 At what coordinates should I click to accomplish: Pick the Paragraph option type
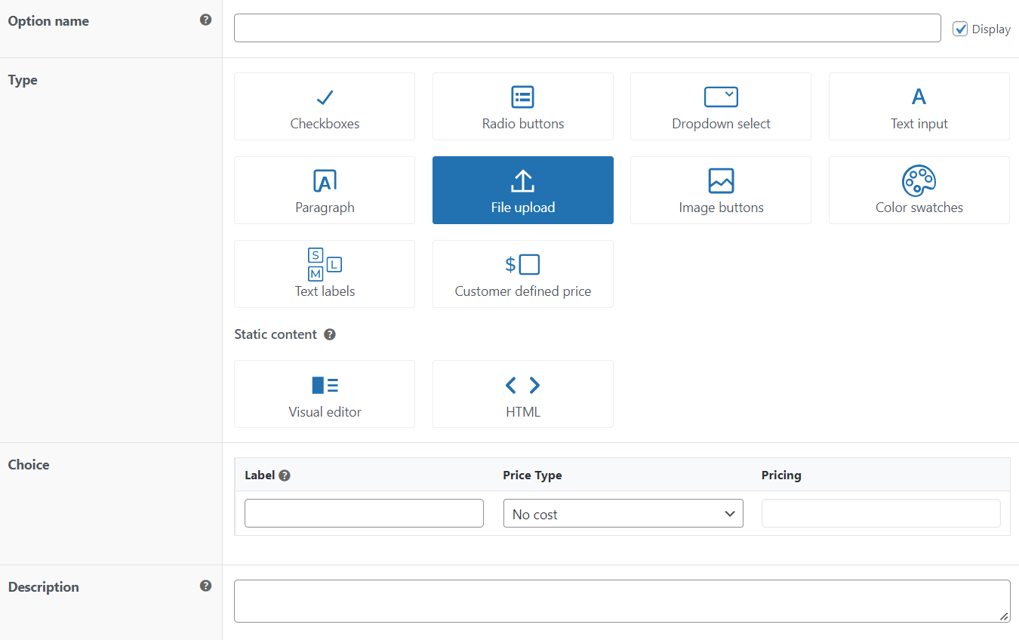click(324, 190)
